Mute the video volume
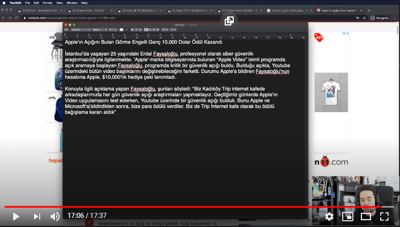Screen dimensions: 400x227 [55, 217]
